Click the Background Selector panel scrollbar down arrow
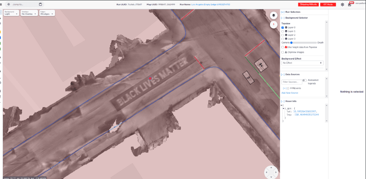The height and width of the screenshot is (179, 366). click(x=326, y=69)
